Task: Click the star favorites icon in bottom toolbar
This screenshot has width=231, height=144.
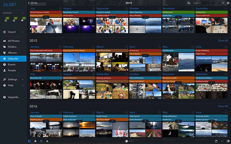Action: coord(35,141)
